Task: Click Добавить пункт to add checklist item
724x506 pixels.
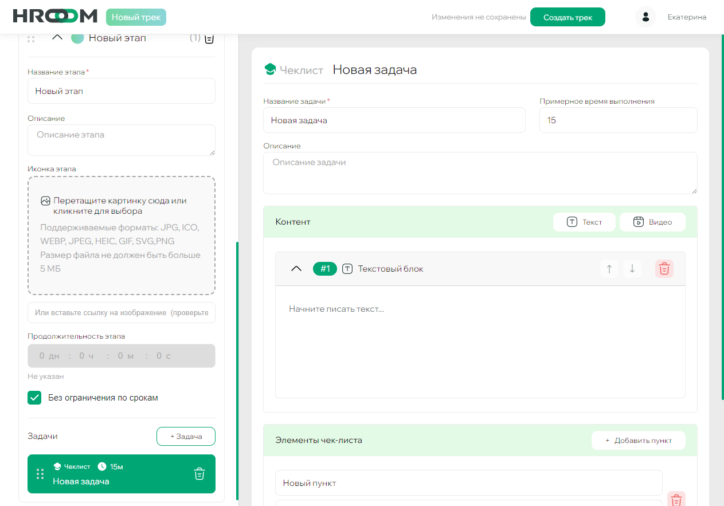Action: coord(638,441)
